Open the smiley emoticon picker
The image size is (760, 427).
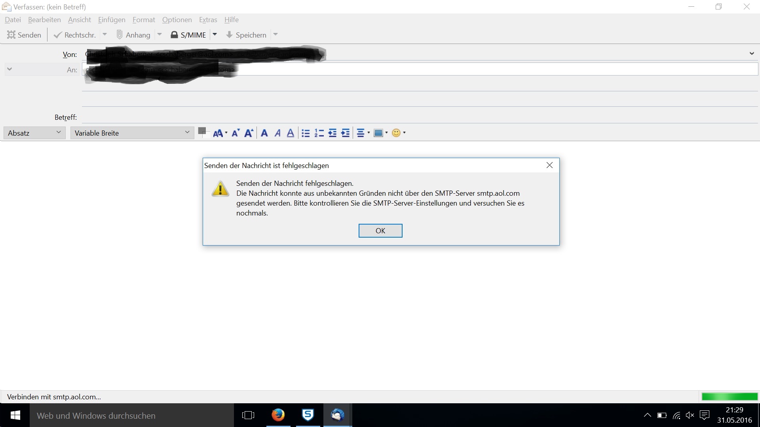click(396, 133)
